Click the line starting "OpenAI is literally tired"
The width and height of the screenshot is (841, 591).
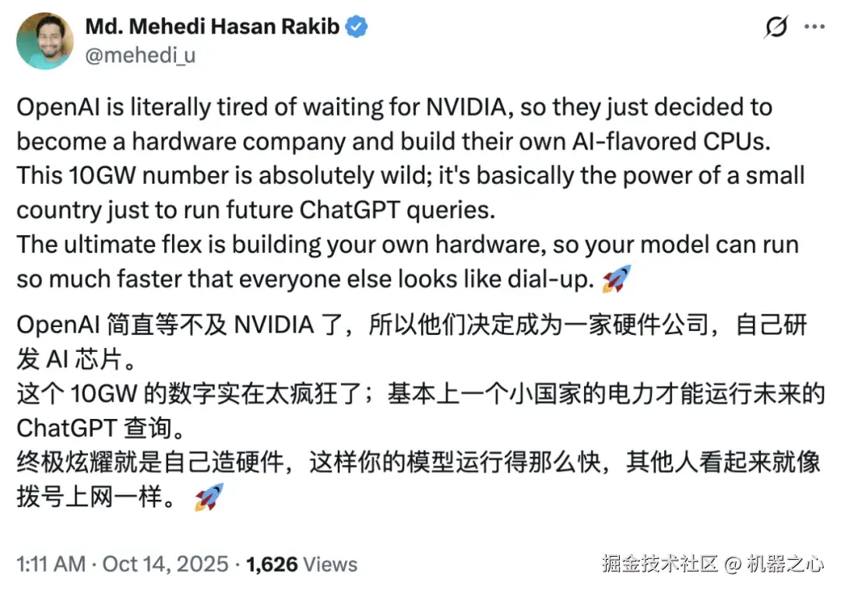click(x=394, y=106)
